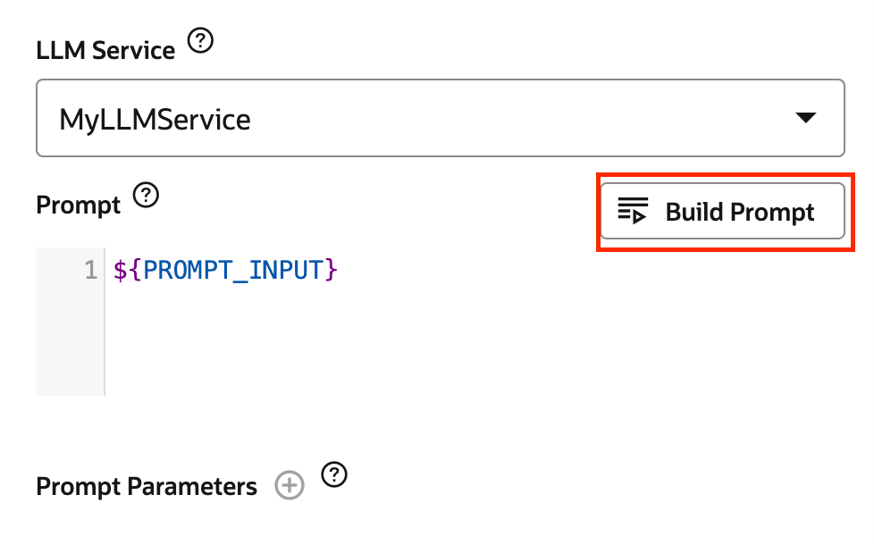Viewport: 874px width, 545px height.
Task: Click the MyLLMService selected value text
Action: [155, 120]
